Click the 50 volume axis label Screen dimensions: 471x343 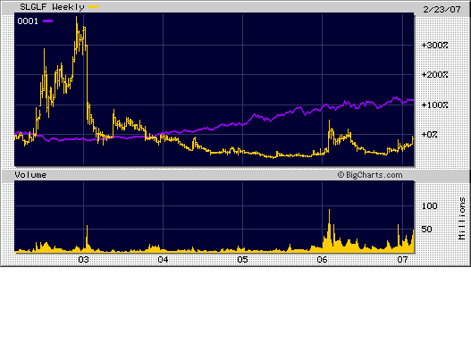click(x=427, y=230)
